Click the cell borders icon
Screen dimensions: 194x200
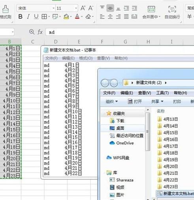coord(44,17)
